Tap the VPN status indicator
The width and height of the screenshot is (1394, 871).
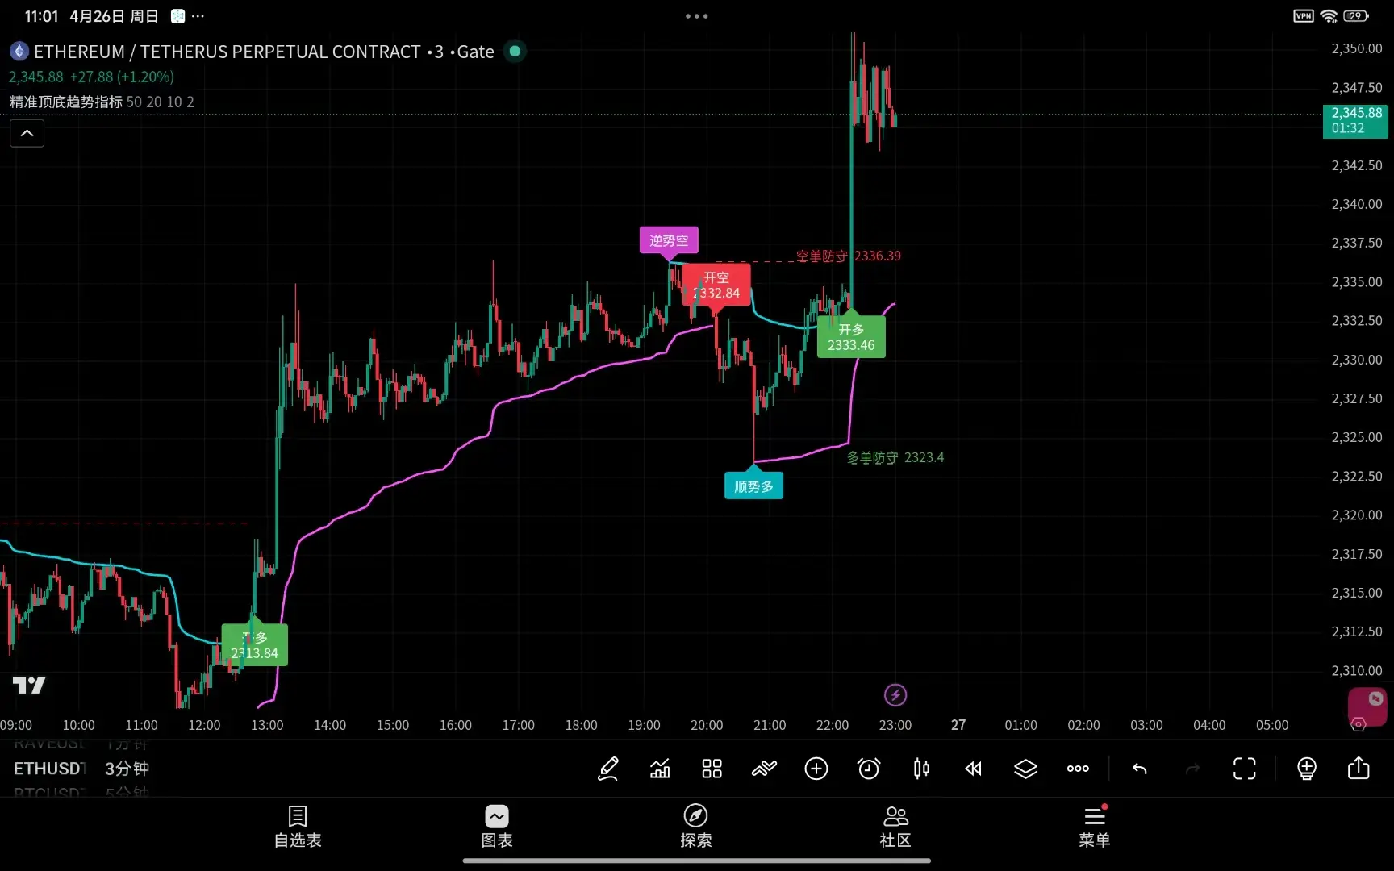pos(1304,15)
